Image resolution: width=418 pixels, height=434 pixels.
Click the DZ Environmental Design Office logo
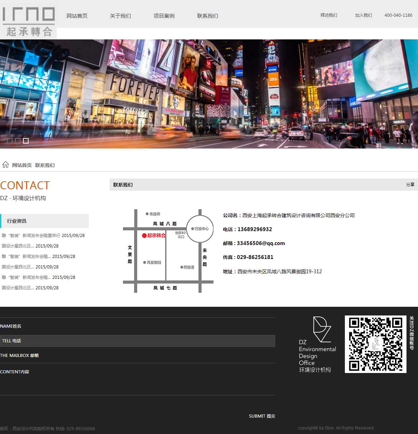click(317, 344)
